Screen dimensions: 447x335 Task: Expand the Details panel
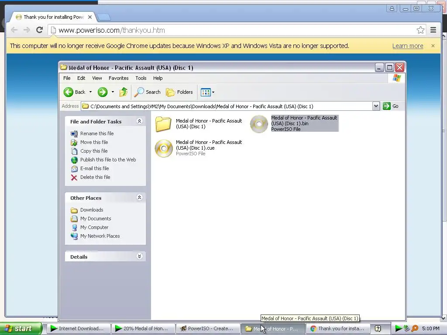139,256
